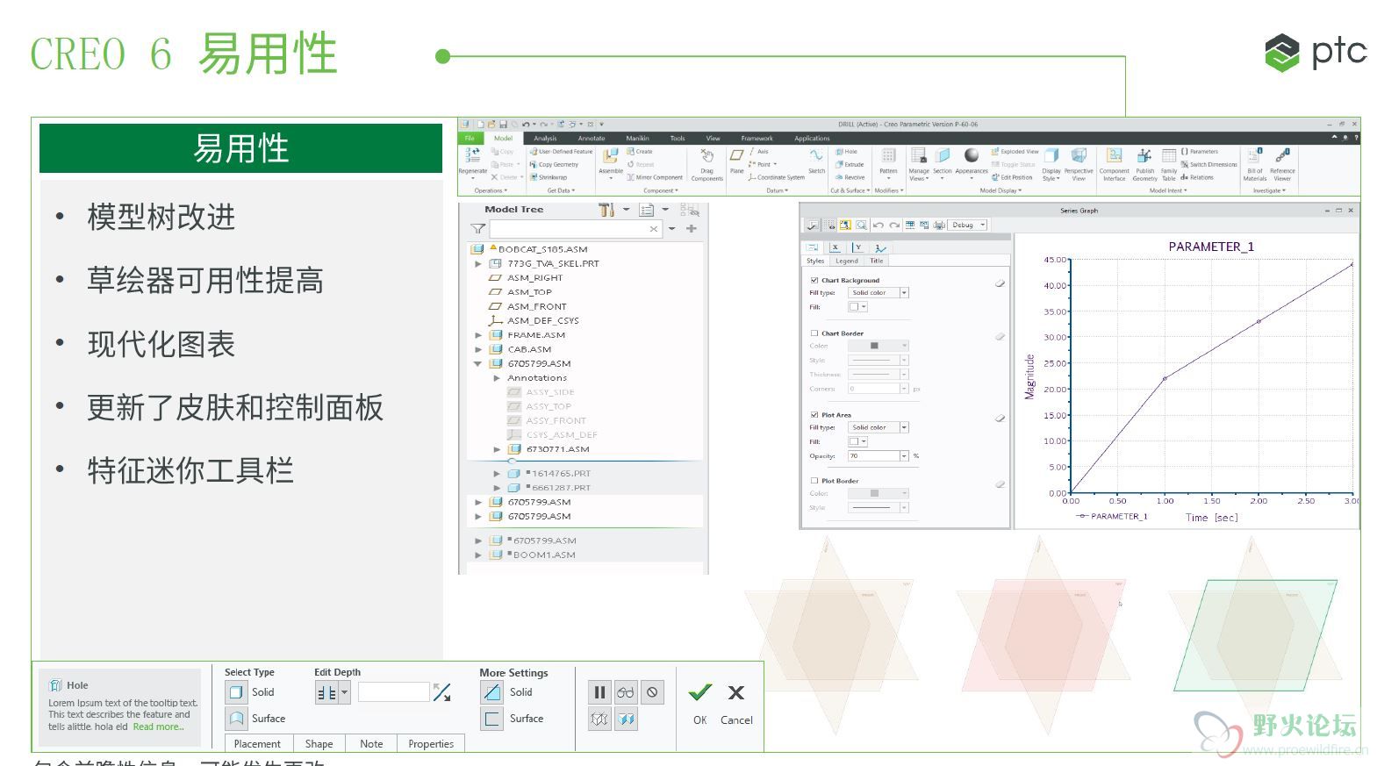Click Edit Position button
The image size is (1377, 766).
1012,177
